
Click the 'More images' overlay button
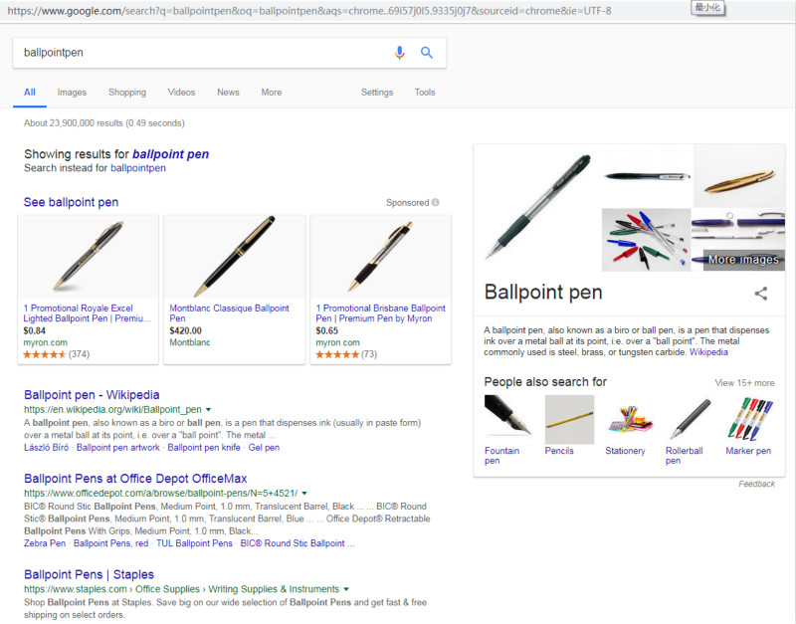743,260
